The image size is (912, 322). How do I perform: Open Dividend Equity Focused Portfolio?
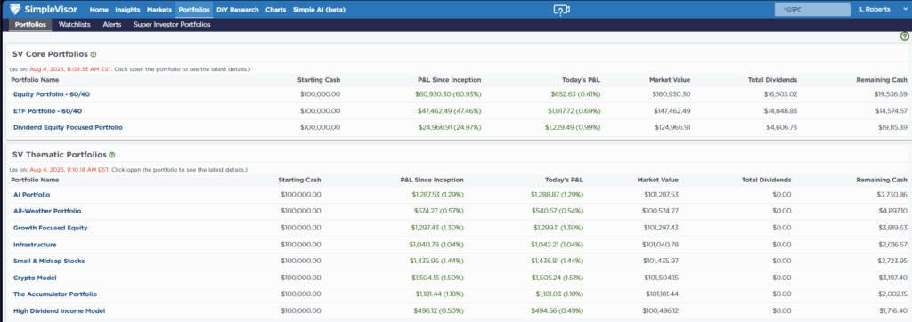tap(68, 127)
